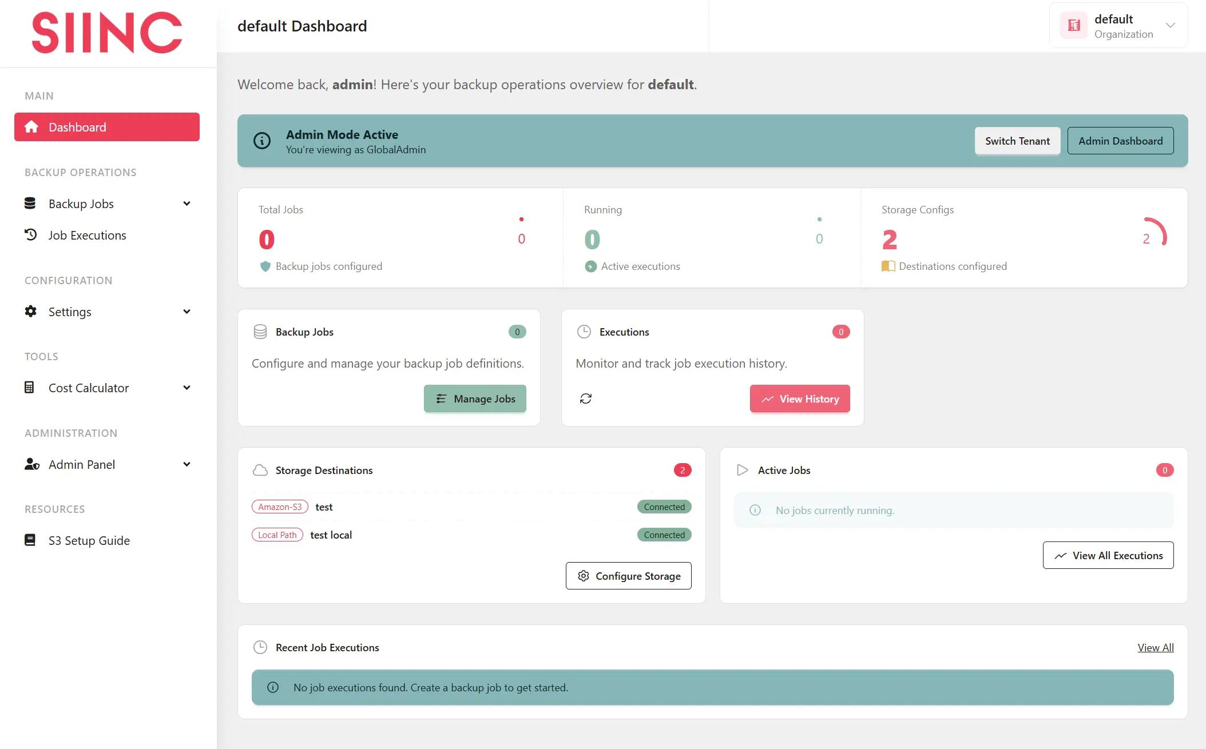Screen dimensions: 1206x749
Task: Click the refresh icon in Executions card
Action: (585, 399)
